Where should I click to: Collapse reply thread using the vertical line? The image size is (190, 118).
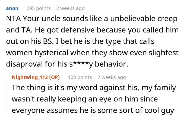6,95
